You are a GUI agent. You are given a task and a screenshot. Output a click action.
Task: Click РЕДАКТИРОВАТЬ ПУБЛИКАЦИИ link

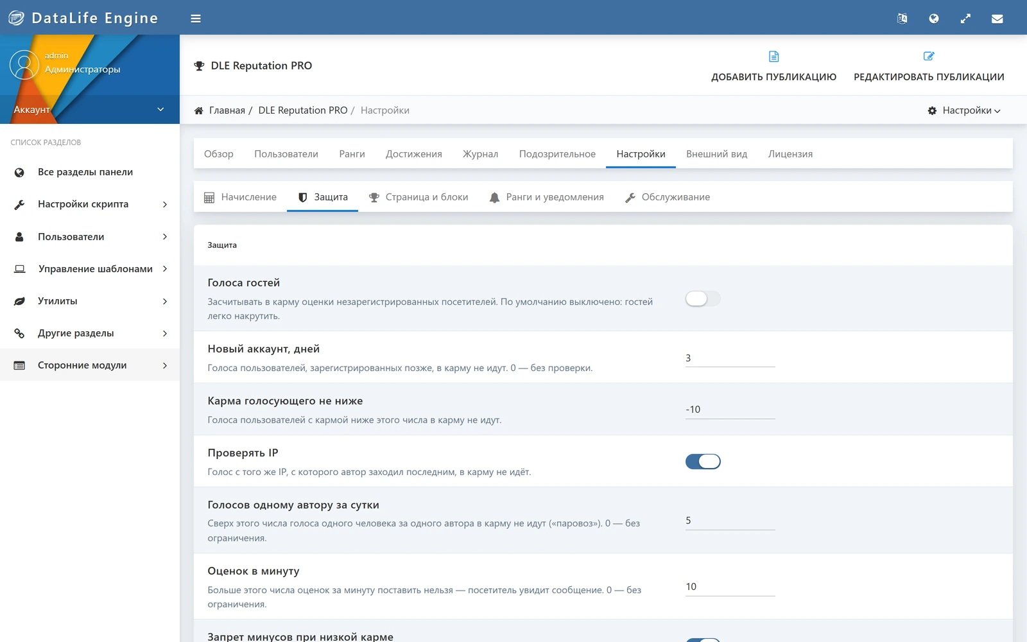click(x=929, y=77)
